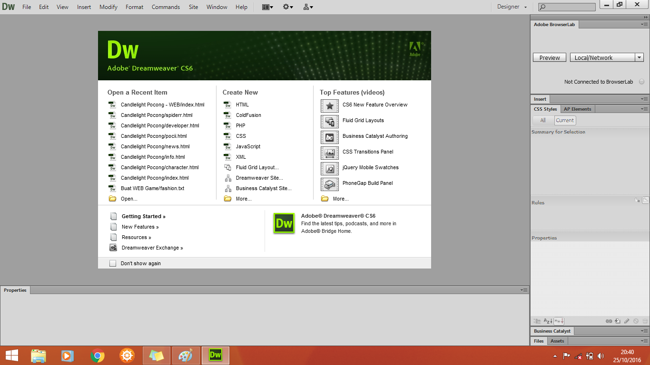Collapse panels to icons with double-arrow

point(646,17)
